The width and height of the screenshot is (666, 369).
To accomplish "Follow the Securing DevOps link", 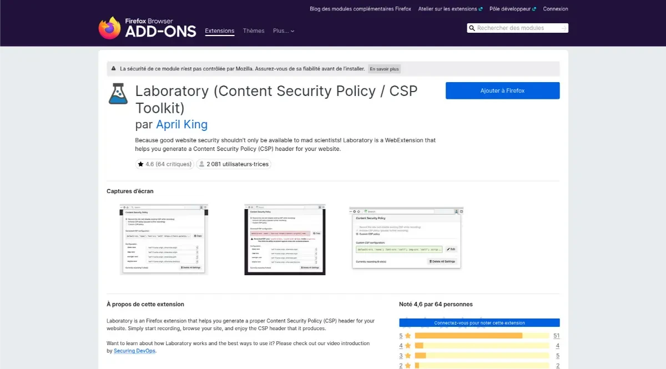I will (x=135, y=351).
